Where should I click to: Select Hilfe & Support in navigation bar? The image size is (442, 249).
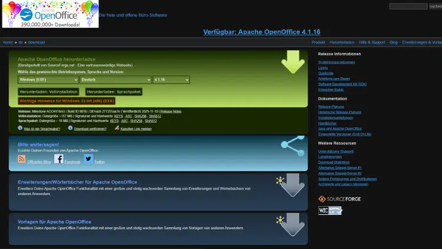coord(372,42)
